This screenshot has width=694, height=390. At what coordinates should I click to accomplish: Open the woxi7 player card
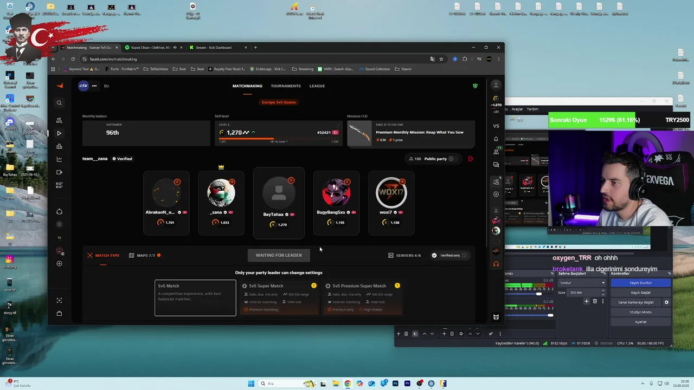pyautogui.click(x=391, y=203)
